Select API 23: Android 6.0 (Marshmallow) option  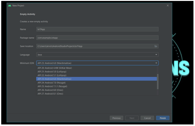(x=97, y=79)
